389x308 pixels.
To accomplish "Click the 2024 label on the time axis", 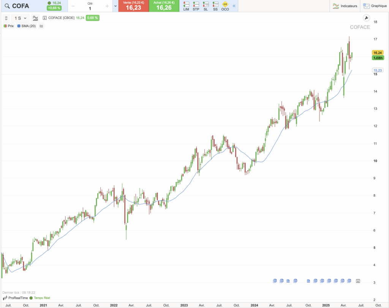I will [254, 305].
